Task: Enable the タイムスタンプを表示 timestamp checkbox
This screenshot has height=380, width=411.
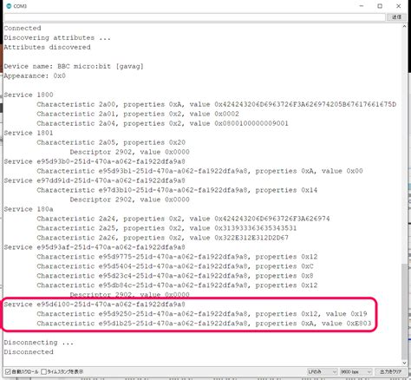Action: (x=43, y=371)
